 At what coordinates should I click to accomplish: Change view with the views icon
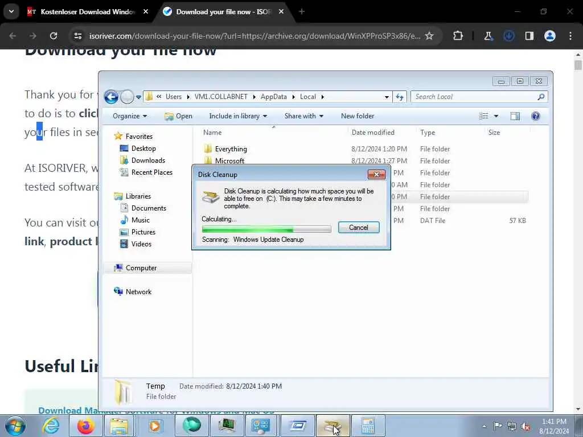[x=484, y=116]
